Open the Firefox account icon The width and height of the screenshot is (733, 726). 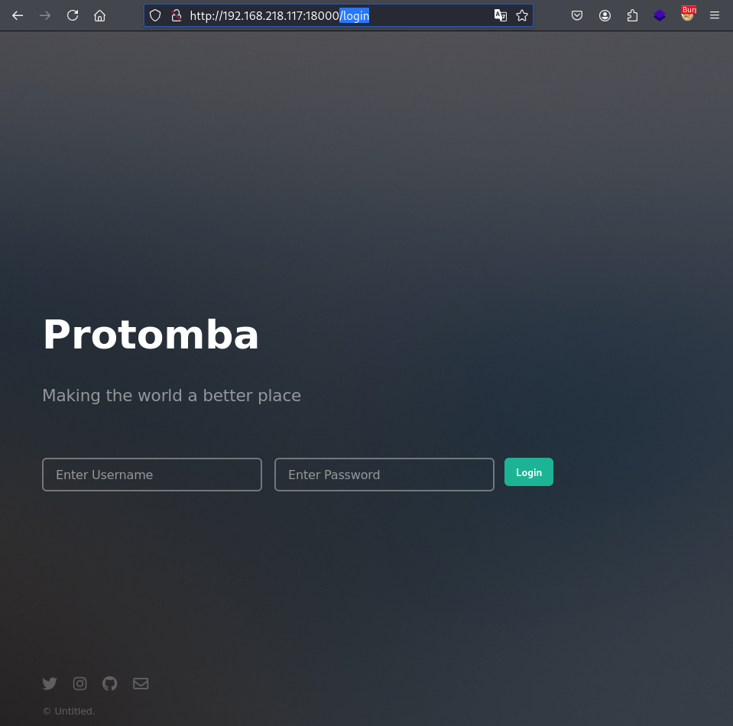pyautogui.click(x=605, y=15)
